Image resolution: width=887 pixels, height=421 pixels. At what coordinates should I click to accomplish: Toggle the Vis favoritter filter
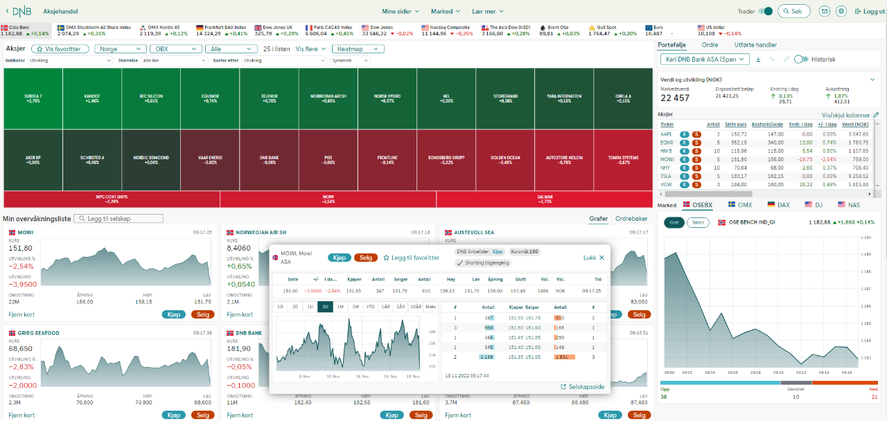(x=62, y=49)
